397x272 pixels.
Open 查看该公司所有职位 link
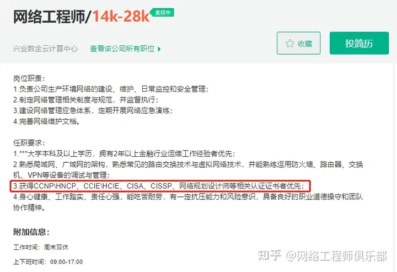pyautogui.click(x=122, y=49)
